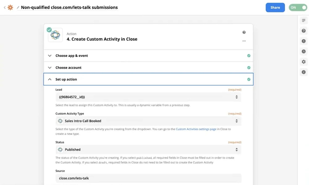The image size is (309, 185).
Task: Click the Choose app & event green checkmark
Action: [x=249, y=56]
